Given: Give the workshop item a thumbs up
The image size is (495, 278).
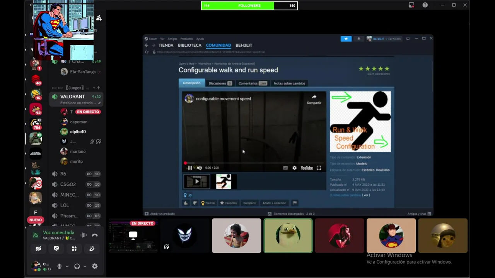Looking at the screenshot, I should (x=186, y=203).
